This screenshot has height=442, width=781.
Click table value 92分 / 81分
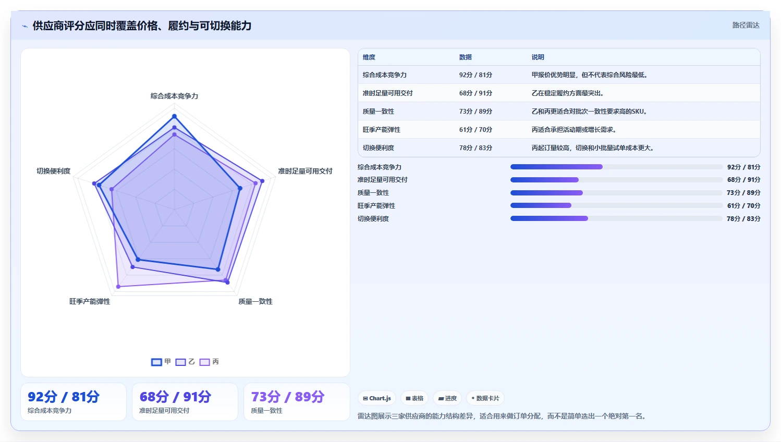475,75
